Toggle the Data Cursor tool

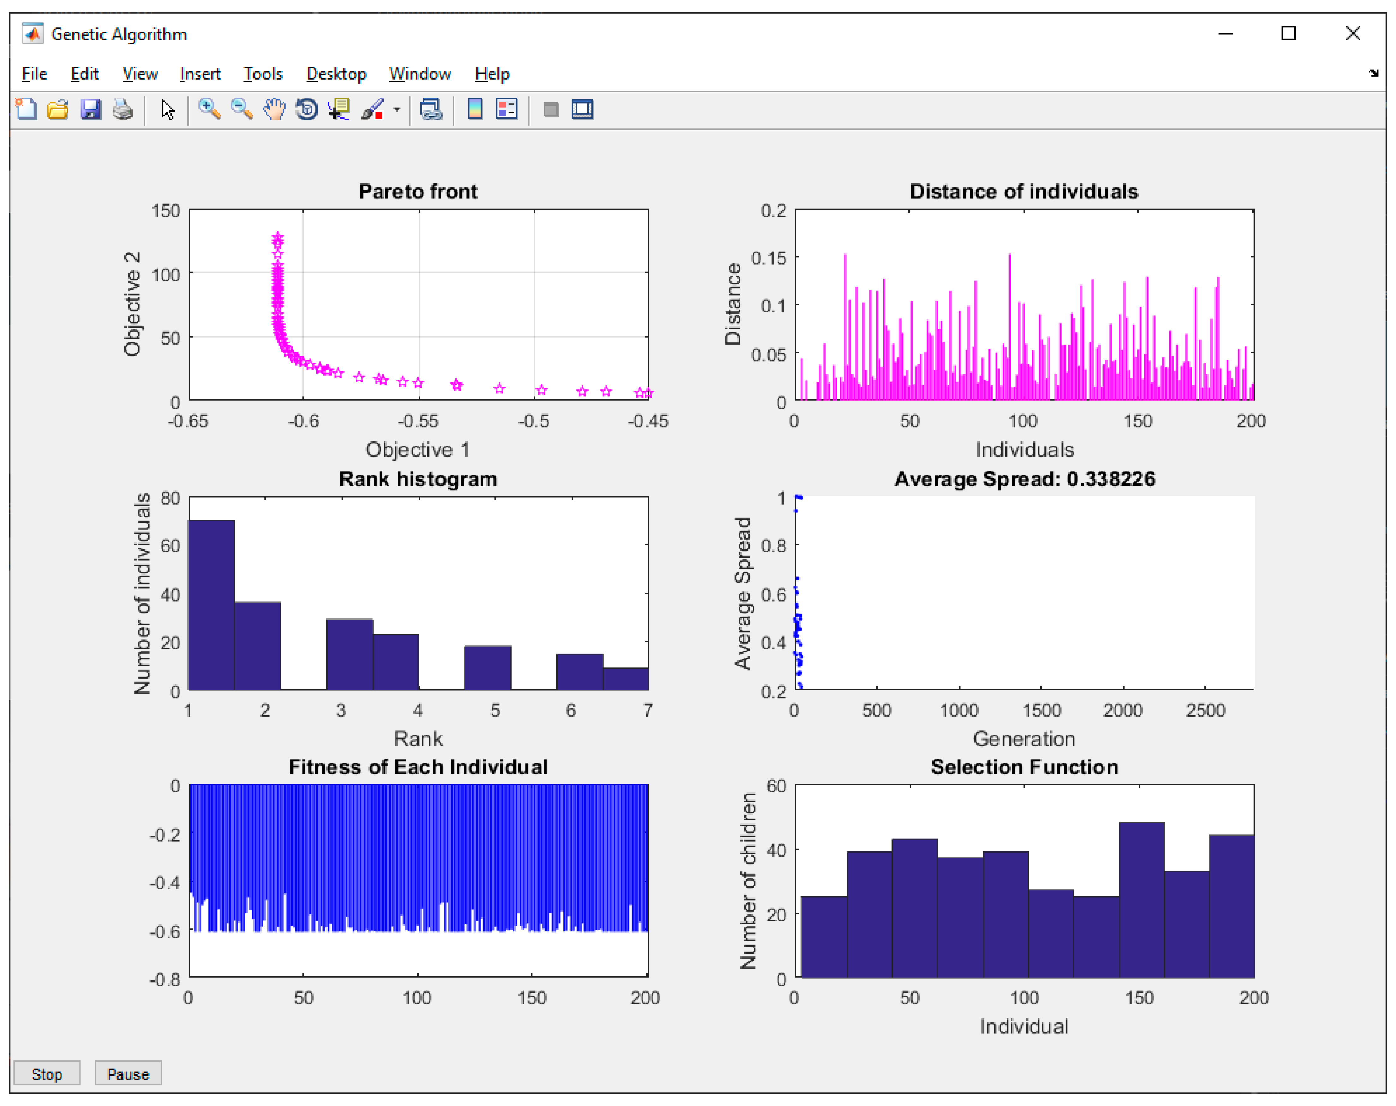click(x=339, y=109)
